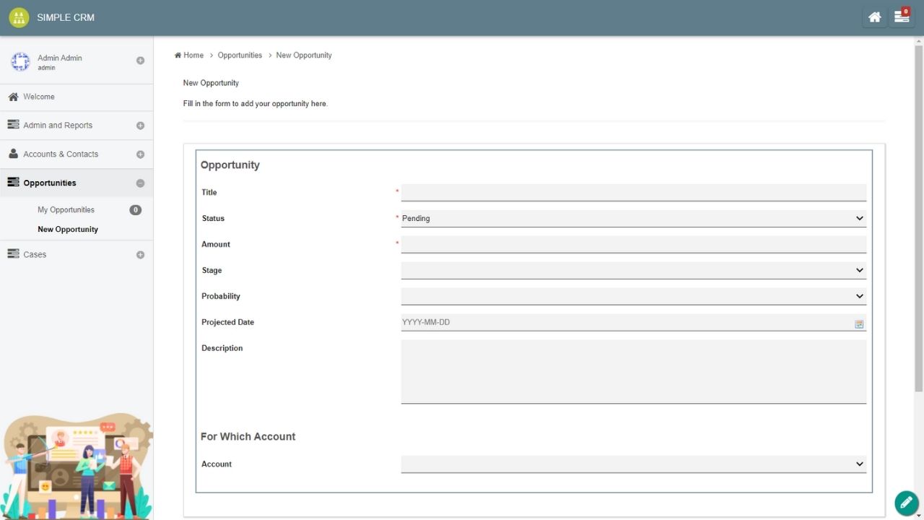Image resolution: width=924 pixels, height=520 pixels.
Task: Collapse the Opportunities menu section
Action: tap(140, 183)
